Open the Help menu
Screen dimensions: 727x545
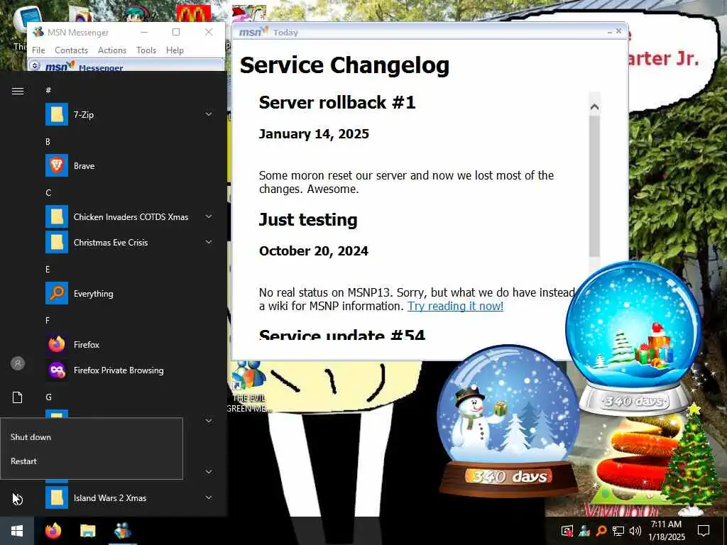click(175, 50)
